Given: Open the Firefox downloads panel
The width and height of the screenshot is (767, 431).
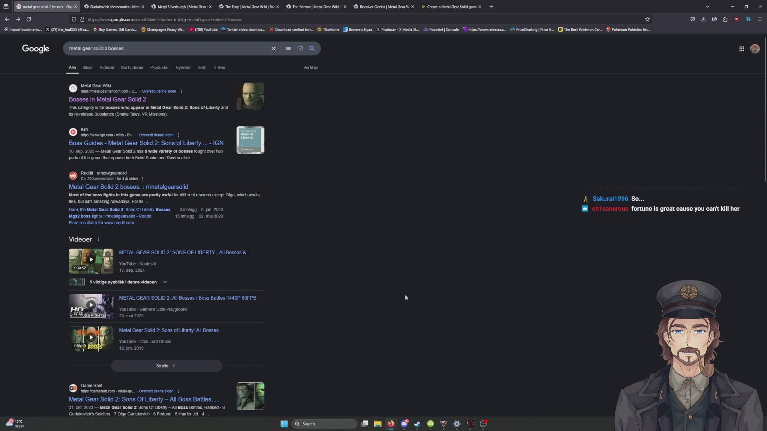Looking at the screenshot, I should coord(703,19).
